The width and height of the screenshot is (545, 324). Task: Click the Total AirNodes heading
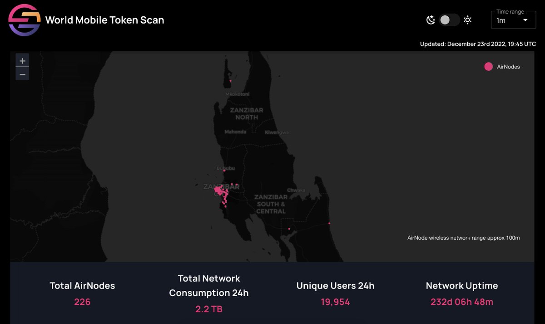point(82,285)
